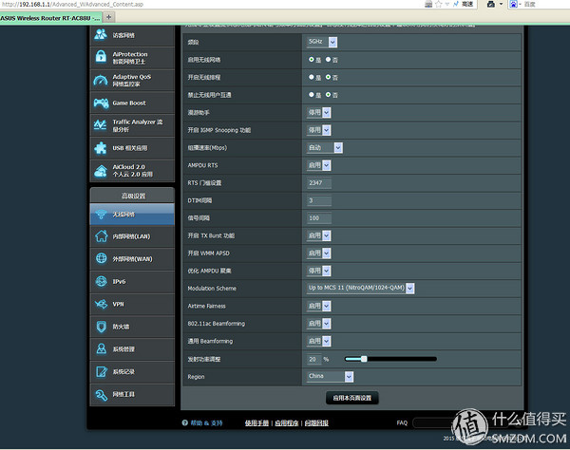Select the 无线网络 wireless icon
The width and height of the screenshot is (570, 450).
tap(101, 214)
